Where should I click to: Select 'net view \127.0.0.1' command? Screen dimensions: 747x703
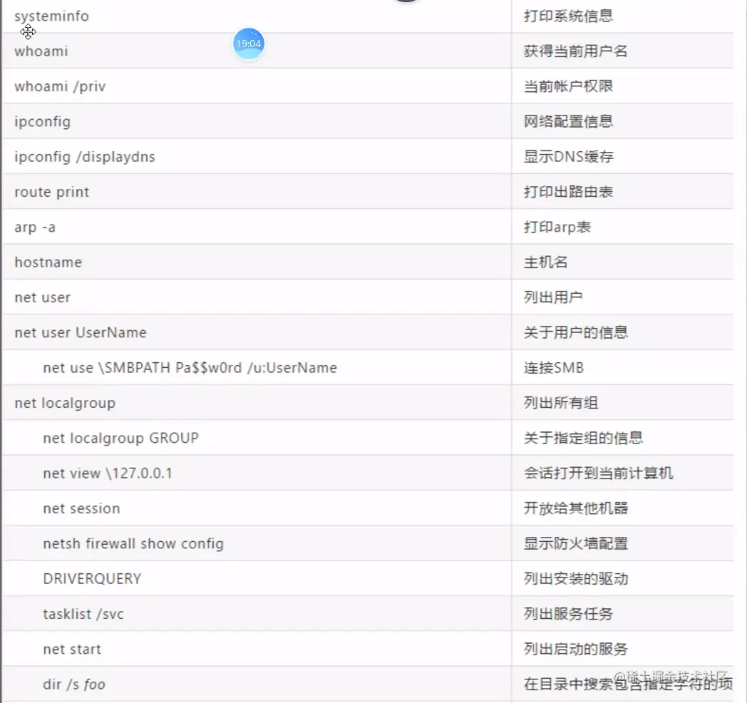click(108, 473)
